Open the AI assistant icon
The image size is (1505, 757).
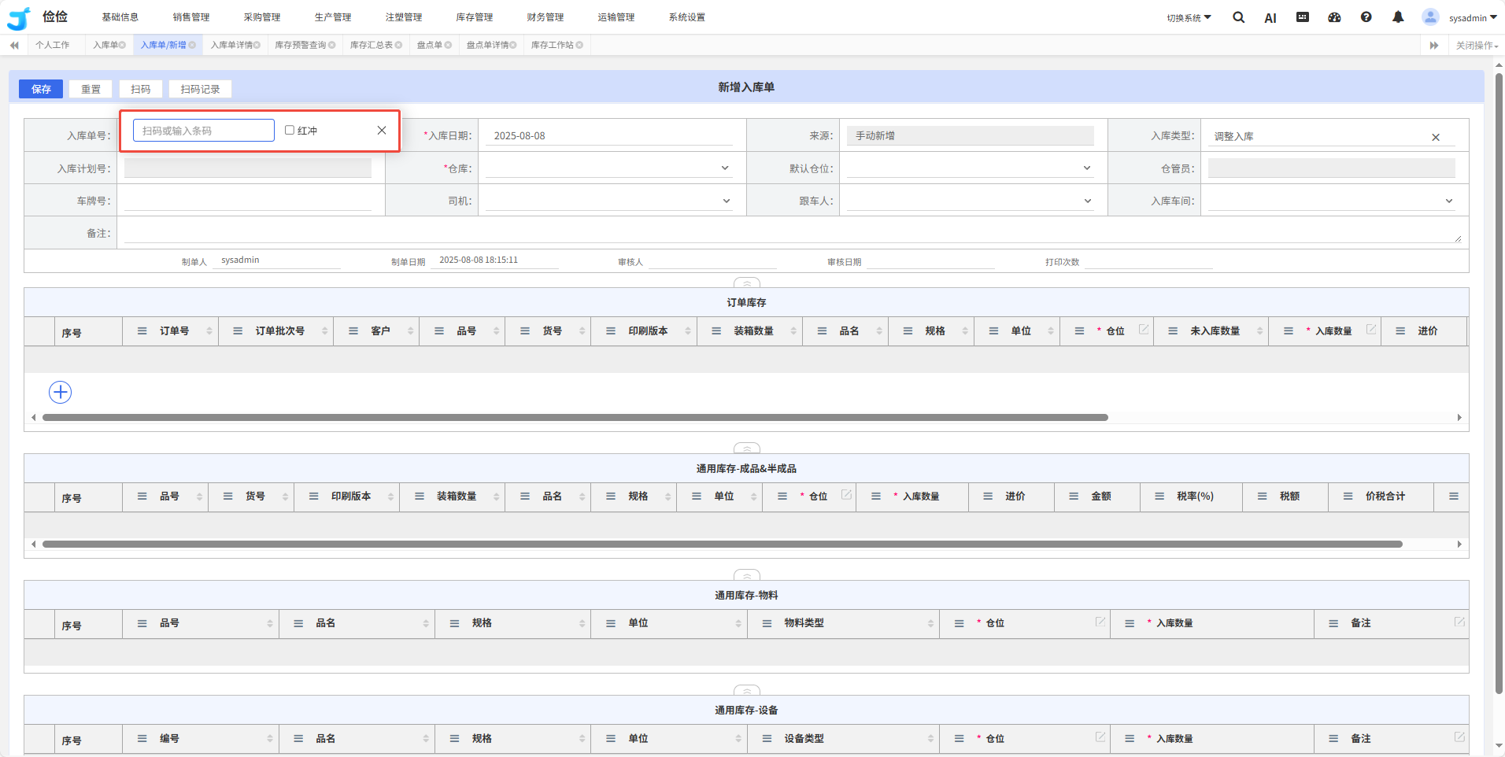(x=1270, y=18)
